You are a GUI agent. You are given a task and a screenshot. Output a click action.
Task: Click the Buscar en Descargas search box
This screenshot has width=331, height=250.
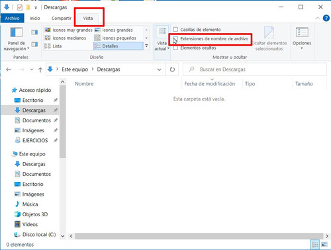(x=255, y=69)
